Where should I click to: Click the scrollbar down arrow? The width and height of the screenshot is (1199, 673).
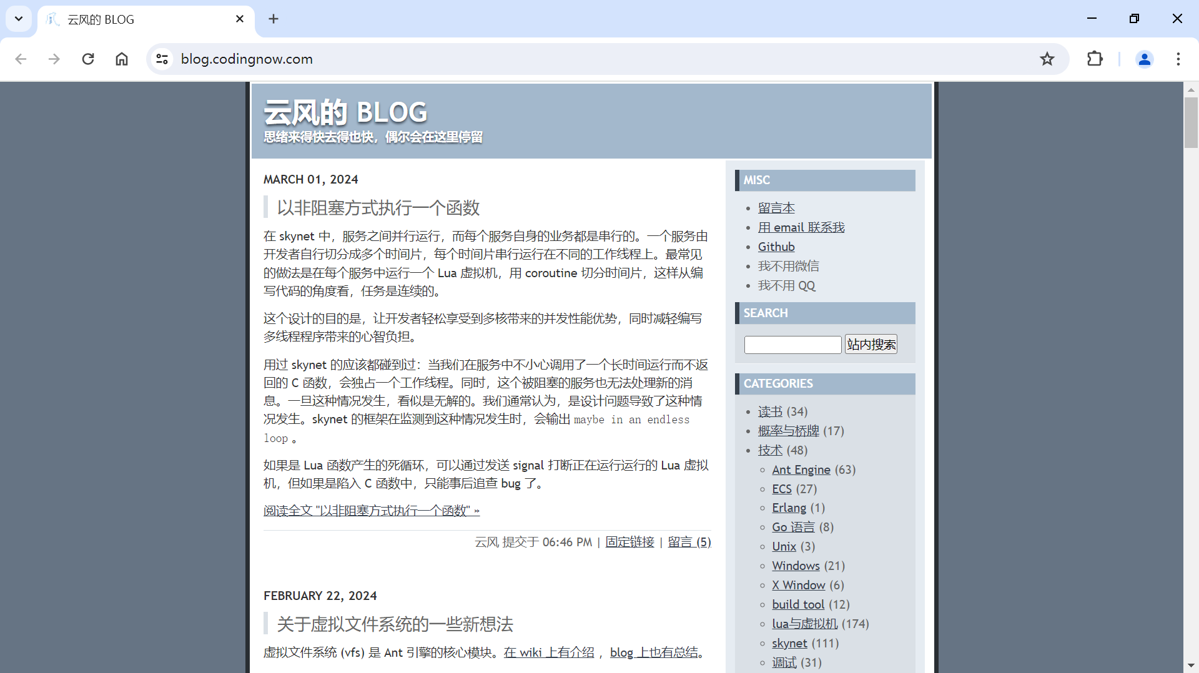1191,666
